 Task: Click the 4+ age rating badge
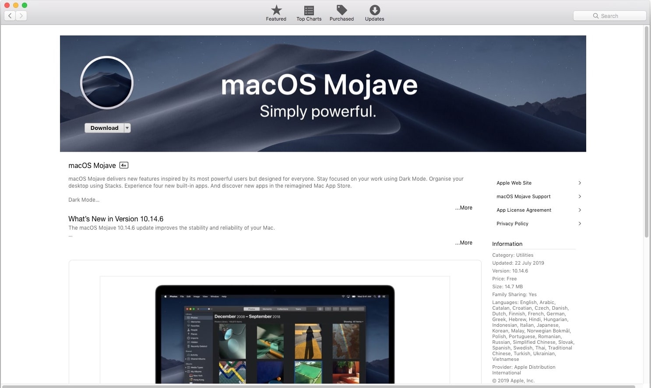pos(124,165)
